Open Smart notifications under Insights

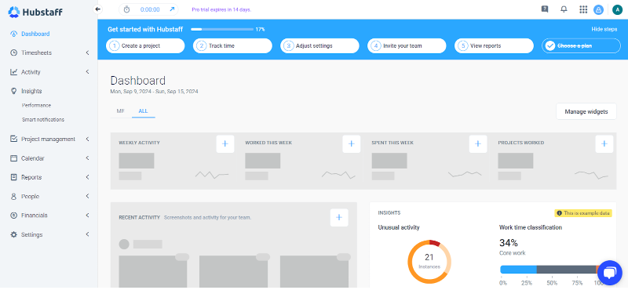tap(43, 120)
